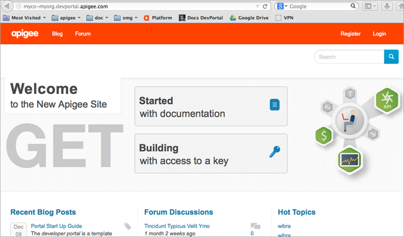Click the apigee logo
The width and height of the screenshot is (404, 237).
(25, 34)
